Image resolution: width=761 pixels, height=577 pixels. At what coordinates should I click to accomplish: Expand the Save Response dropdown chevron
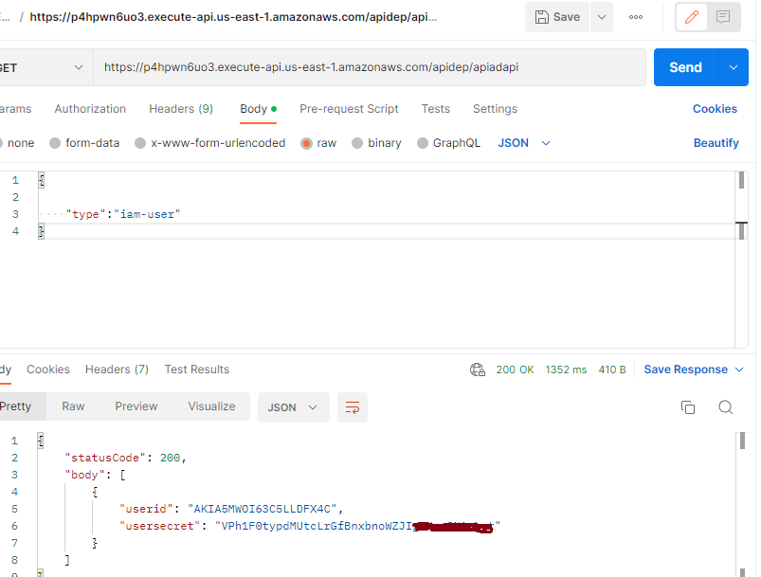pos(739,370)
